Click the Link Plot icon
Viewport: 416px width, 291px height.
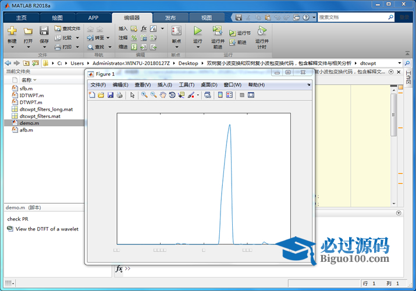coord(208,95)
